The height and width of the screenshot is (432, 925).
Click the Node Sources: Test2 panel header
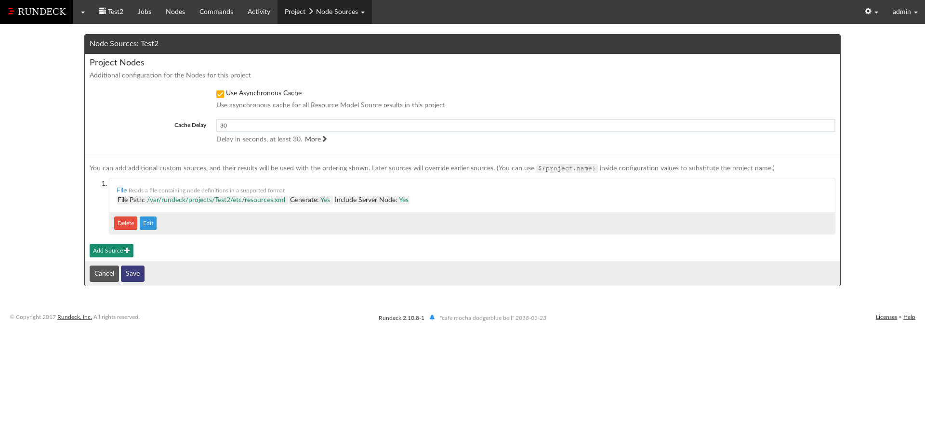click(x=462, y=44)
